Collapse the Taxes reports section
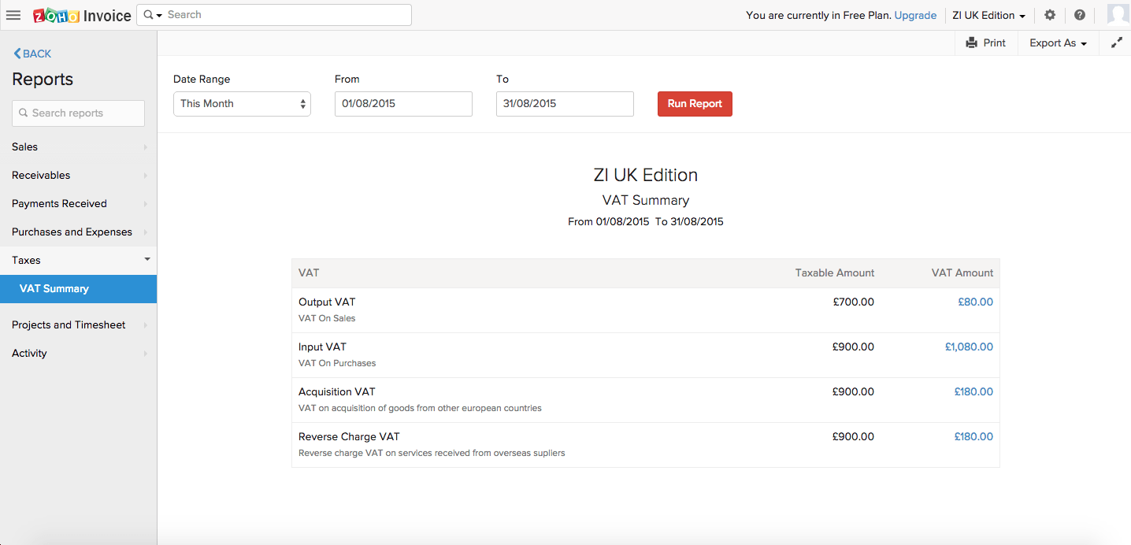This screenshot has width=1131, height=545. (78, 261)
